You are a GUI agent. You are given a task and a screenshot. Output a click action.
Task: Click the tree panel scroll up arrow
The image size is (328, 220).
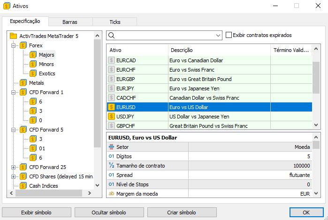97,36
